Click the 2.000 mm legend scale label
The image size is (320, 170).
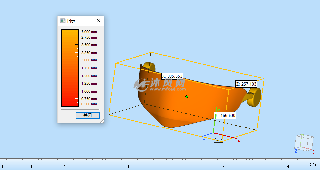click(89, 60)
